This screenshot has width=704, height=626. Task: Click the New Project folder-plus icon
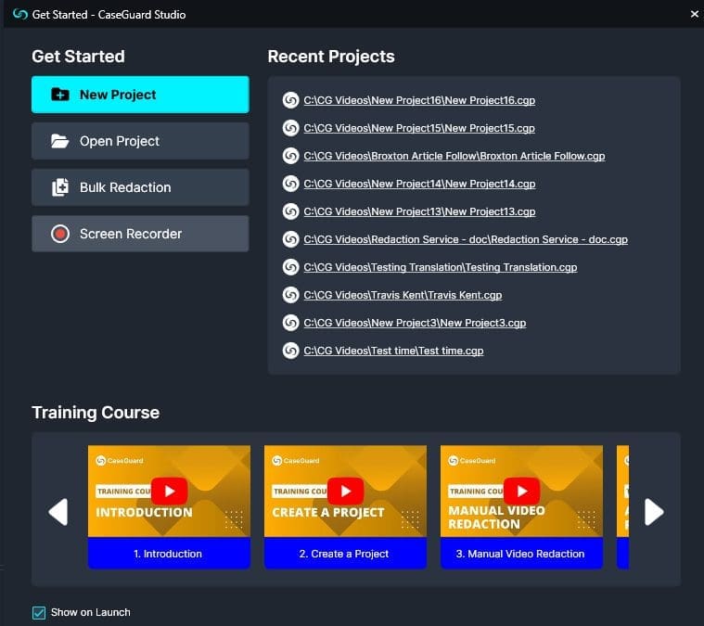point(60,95)
